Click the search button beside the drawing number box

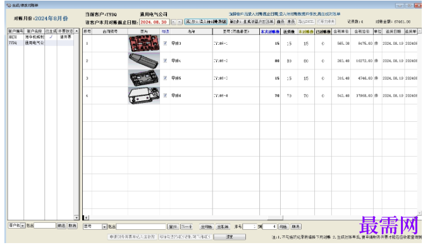173,227
